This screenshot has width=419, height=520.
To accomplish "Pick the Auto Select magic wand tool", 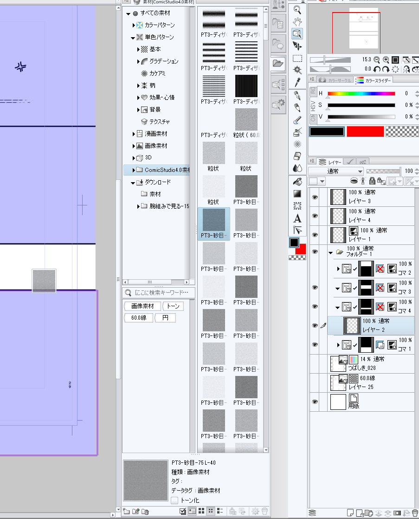I will click(297, 70).
